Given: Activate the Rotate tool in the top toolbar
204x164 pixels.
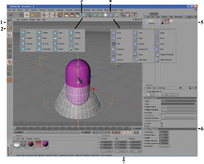Looking at the screenshot, I should [x=37, y=15].
